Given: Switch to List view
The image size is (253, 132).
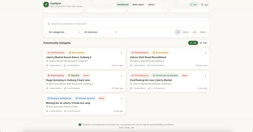Looking at the screenshot, I should (193, 43).
